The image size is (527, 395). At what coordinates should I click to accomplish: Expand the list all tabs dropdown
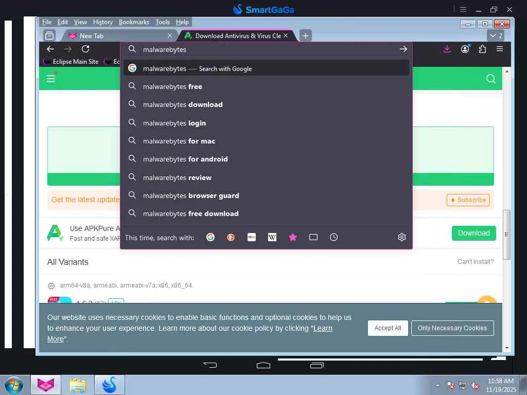click(x=496, y=35)
